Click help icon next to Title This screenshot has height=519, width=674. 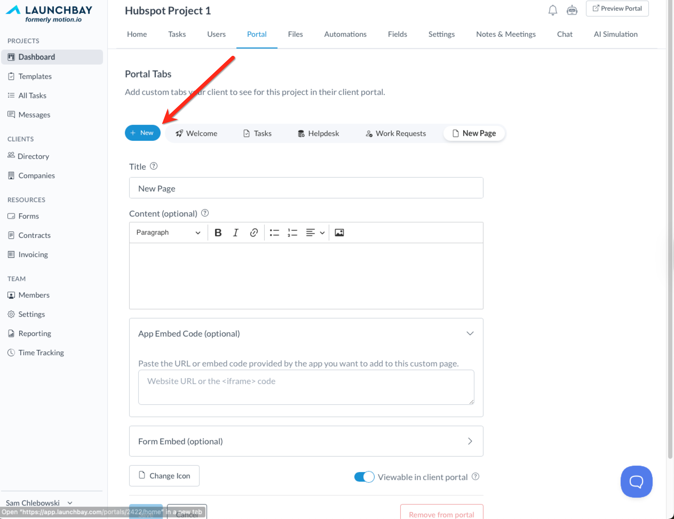pos(154,166)
